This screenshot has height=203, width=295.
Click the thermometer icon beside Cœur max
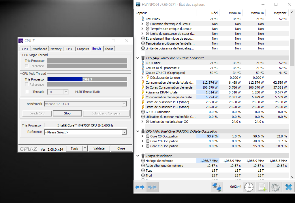(x=143, y=19)
